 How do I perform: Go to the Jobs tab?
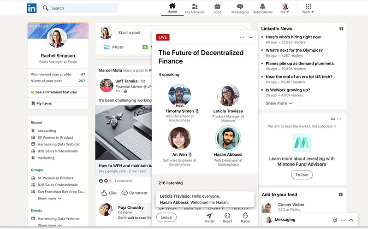(217, 9)
